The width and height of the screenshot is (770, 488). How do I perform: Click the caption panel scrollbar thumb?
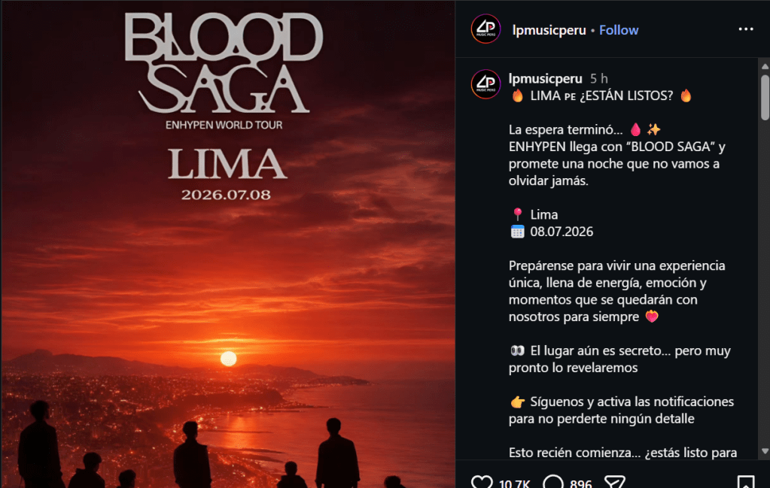pos(765,97)
